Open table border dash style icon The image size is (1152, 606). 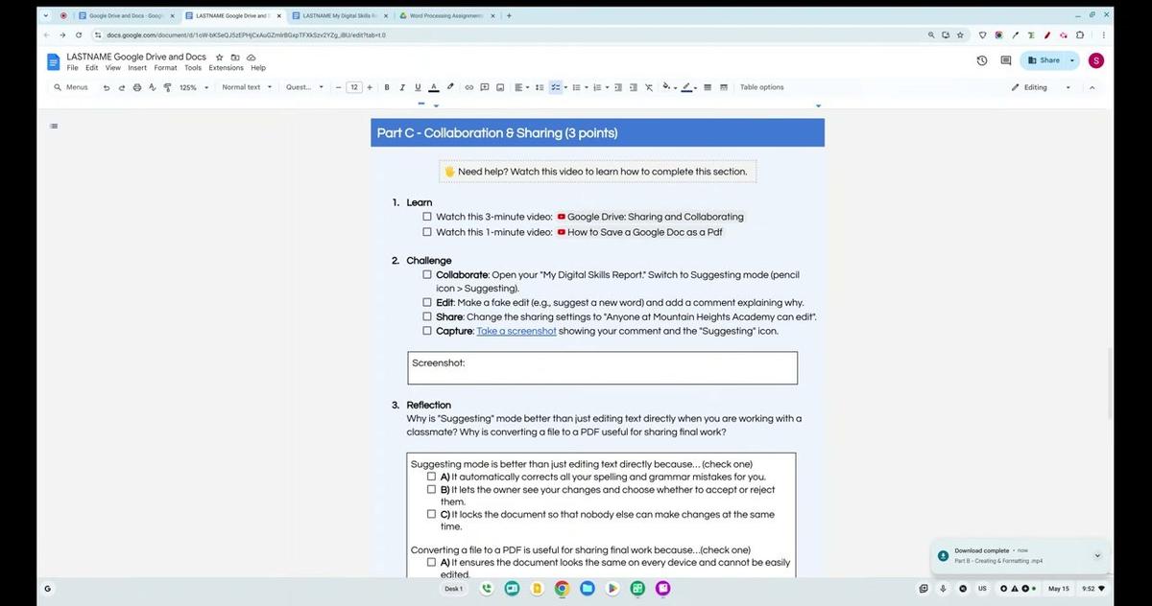(724, 87)
